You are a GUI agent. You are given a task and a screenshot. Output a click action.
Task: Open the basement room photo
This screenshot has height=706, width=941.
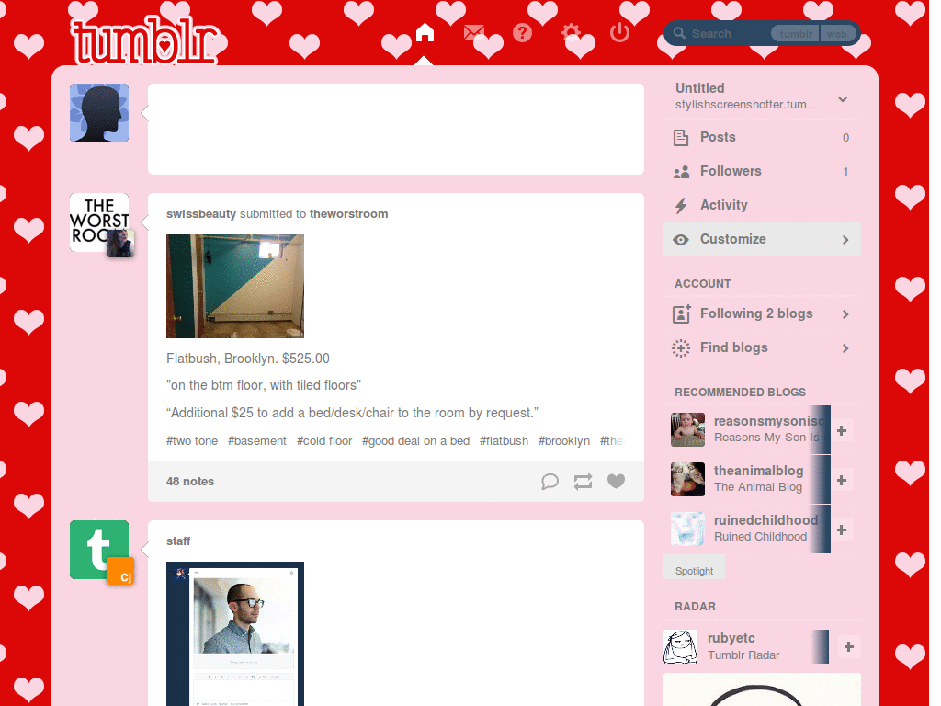(x=235, y=287)
